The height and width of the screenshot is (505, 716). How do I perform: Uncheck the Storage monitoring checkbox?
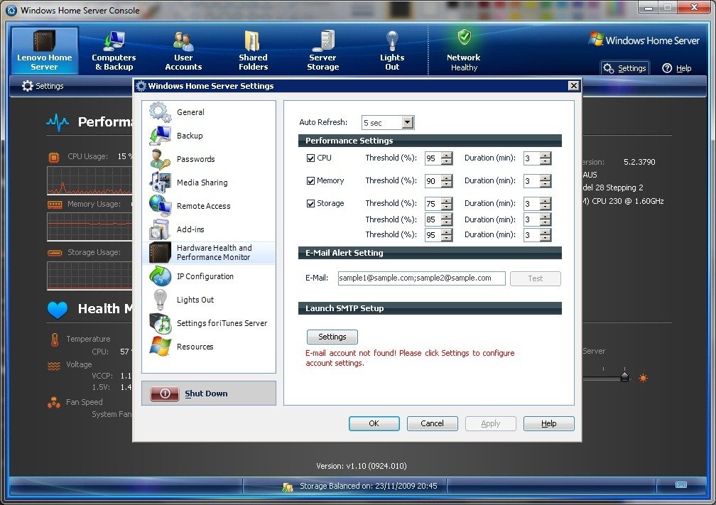(x=311, y=204)
